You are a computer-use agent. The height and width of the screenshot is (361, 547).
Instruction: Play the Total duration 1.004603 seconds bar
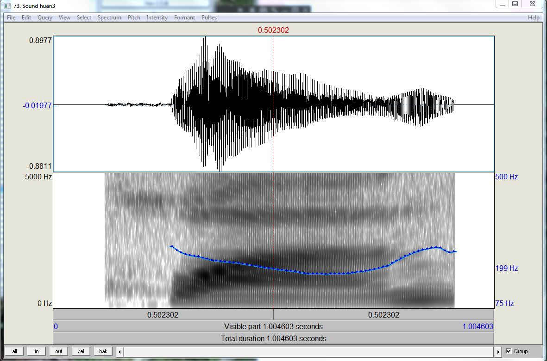coord(273,338)
